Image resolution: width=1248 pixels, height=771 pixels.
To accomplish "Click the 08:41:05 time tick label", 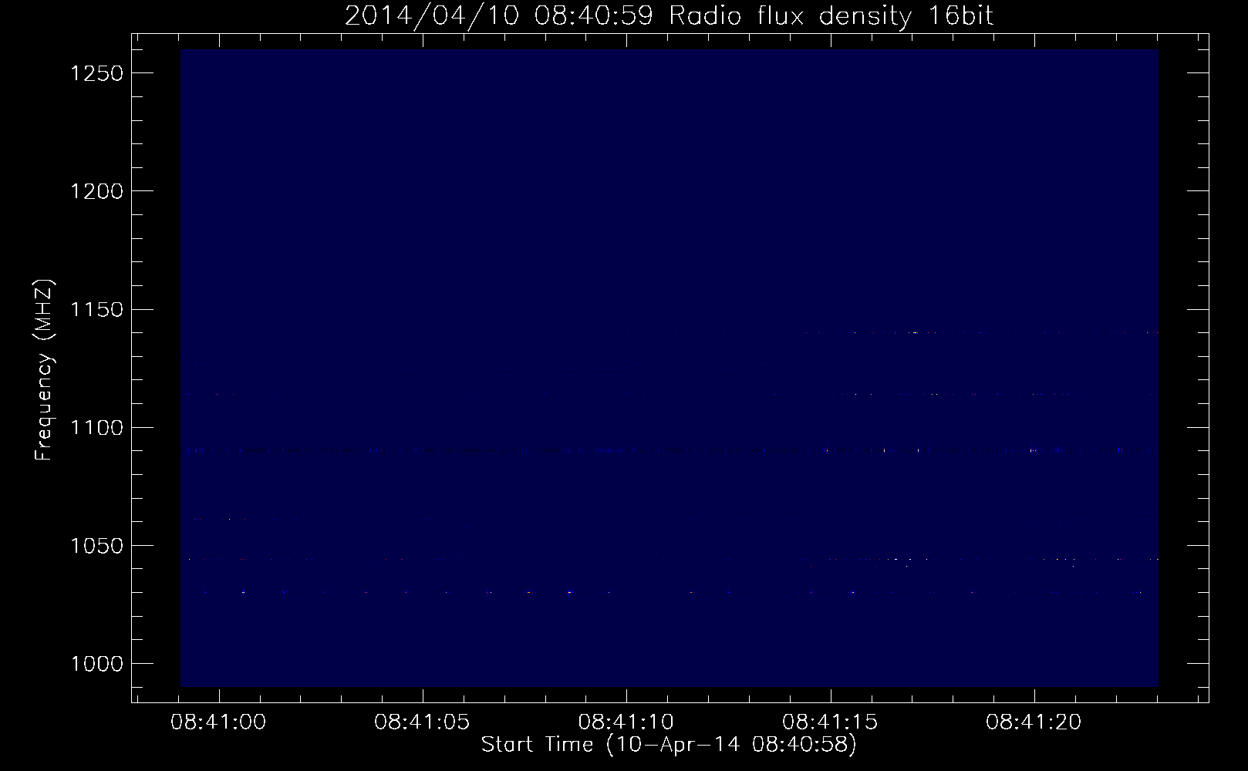I will click(422, 722).
